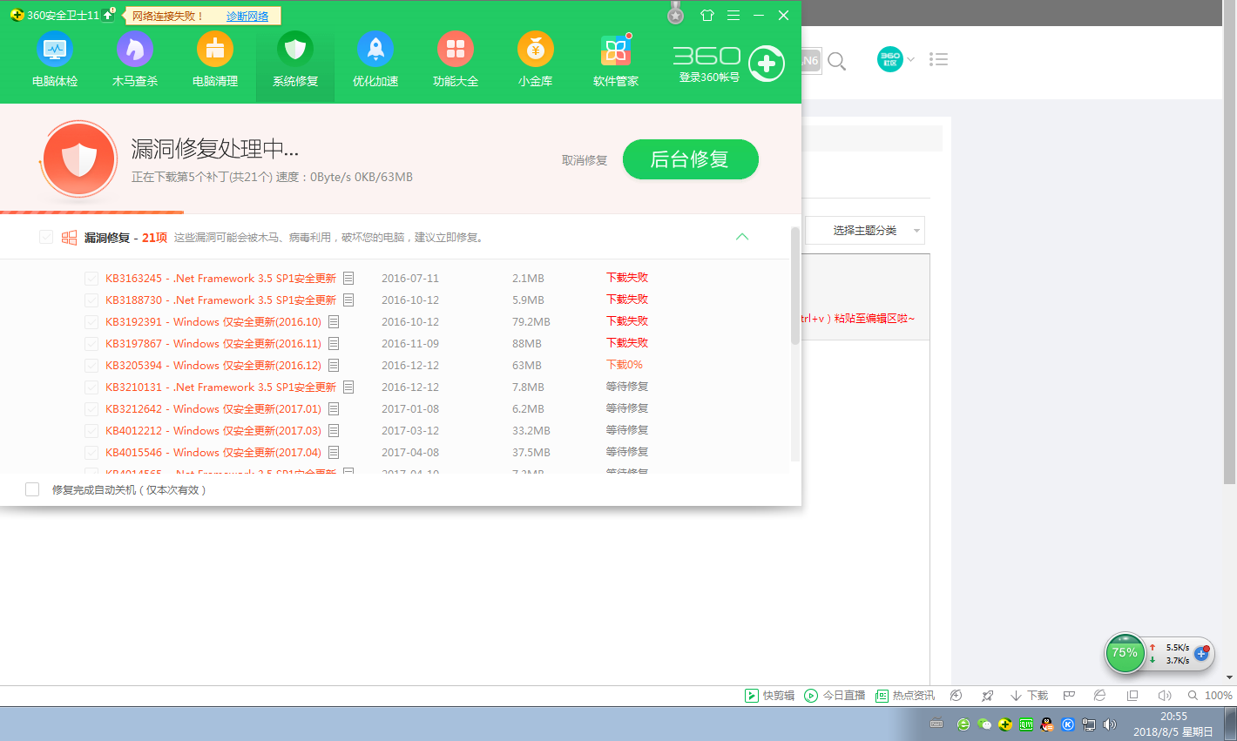
Task: Collapse the 漏洞修复 list via green chevron
Action: [742, 236]
